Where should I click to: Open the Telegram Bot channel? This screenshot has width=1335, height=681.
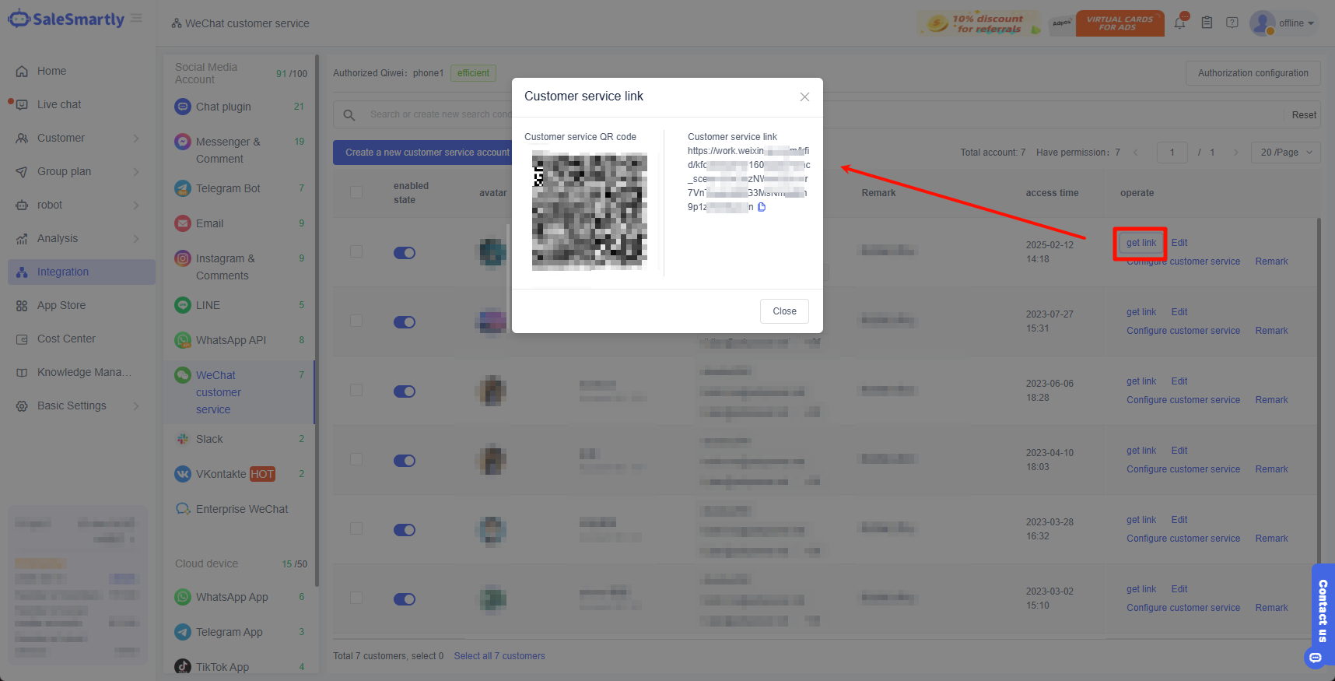pyautogui.click(x=240, y=188)
